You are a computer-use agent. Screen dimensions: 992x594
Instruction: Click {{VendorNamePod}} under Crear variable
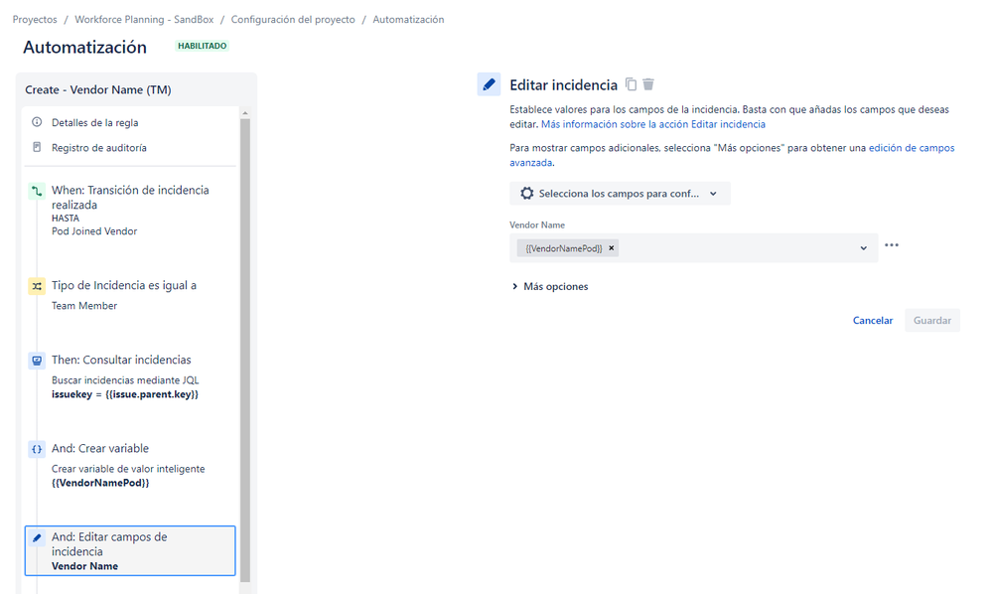100,483
